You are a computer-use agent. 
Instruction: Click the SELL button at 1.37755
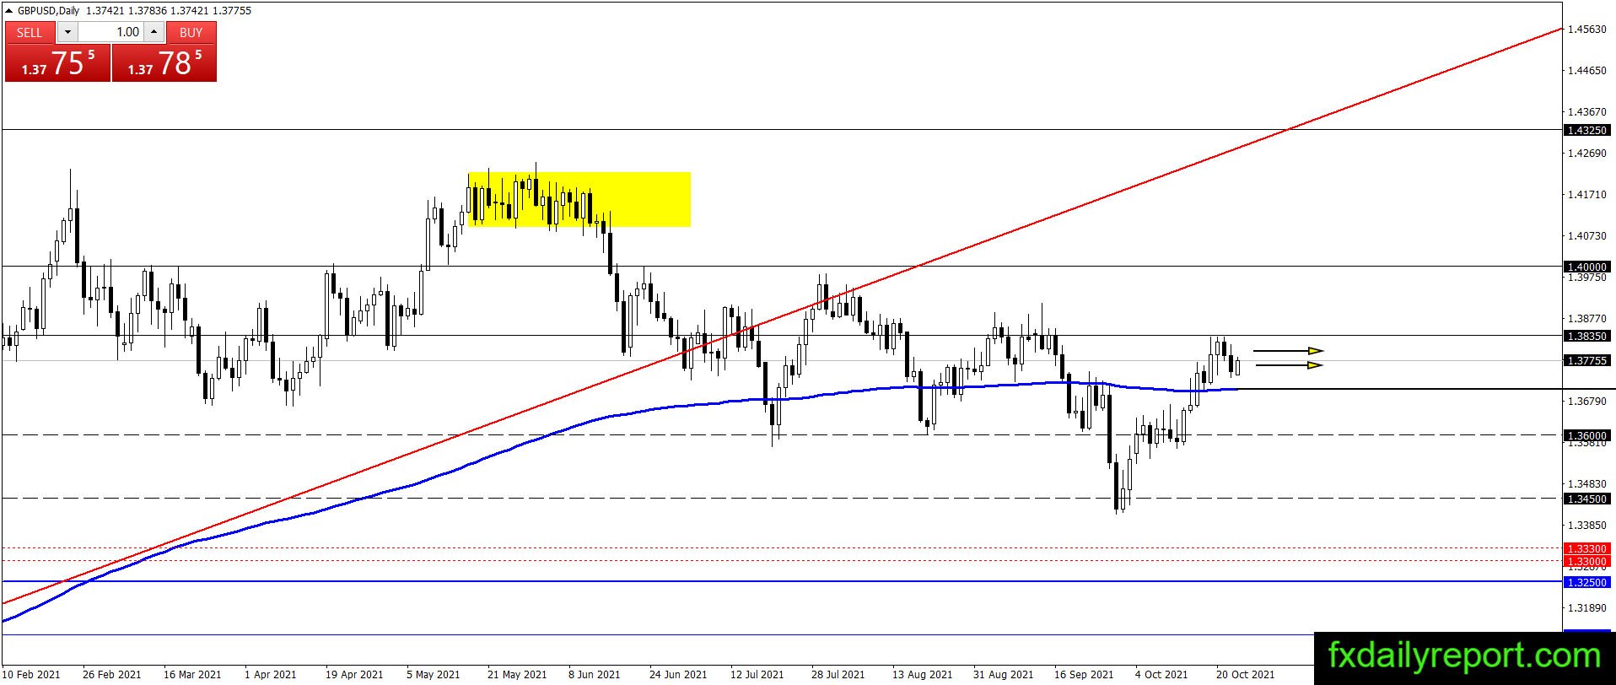(57, 52)
